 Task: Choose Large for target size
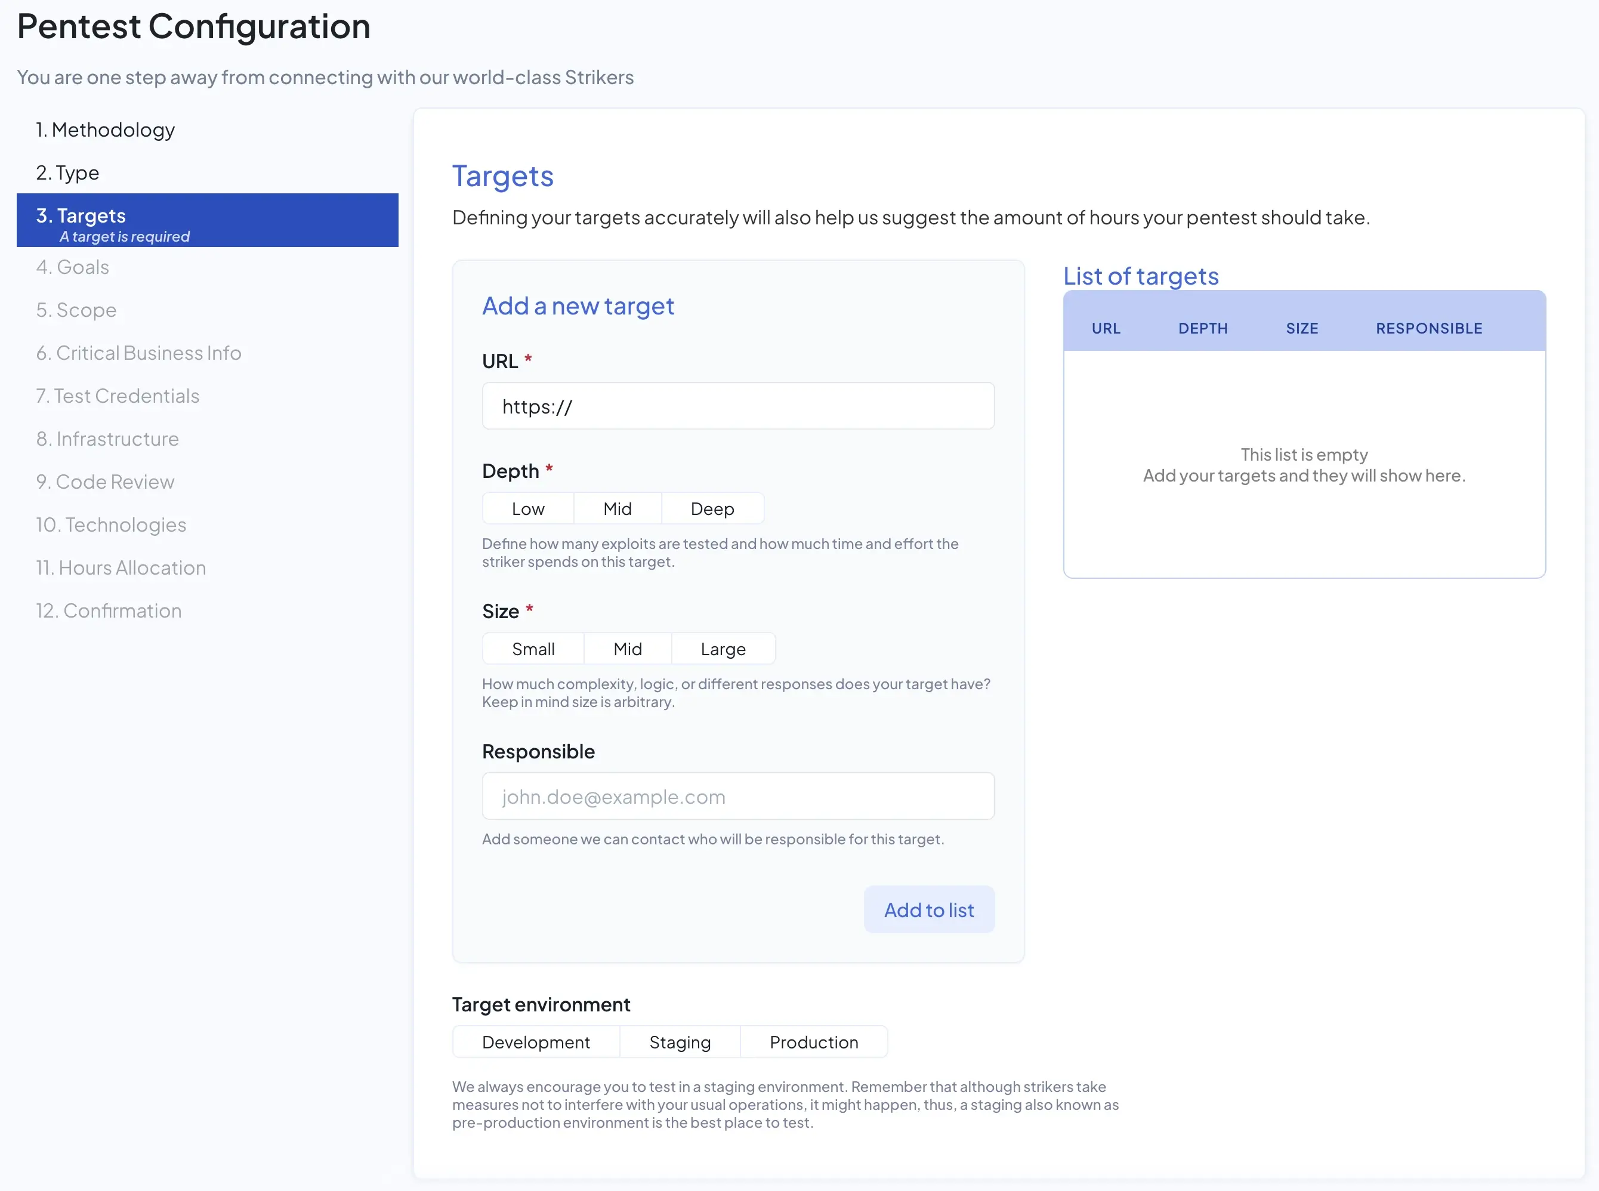723,648
